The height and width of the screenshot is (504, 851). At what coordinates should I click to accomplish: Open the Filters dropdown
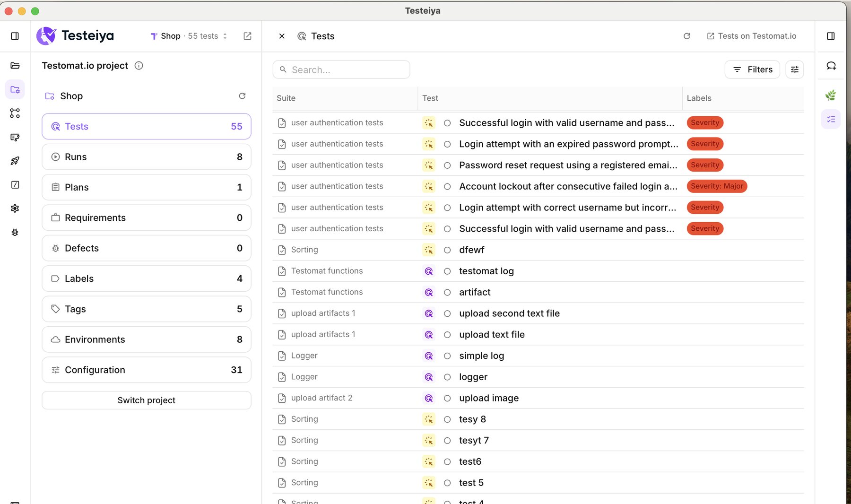pyautogui.click(x=752, y=70)
